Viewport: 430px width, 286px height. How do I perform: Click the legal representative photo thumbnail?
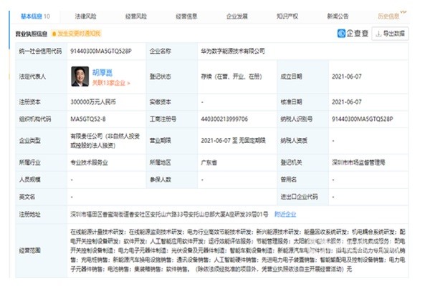80,77
